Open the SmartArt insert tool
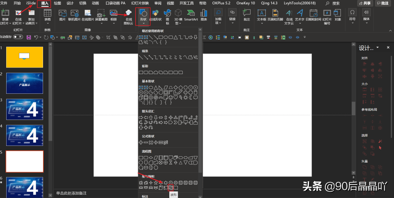This screenshot has width=394, height=198. pyautogui.click(x=191, y=15)
